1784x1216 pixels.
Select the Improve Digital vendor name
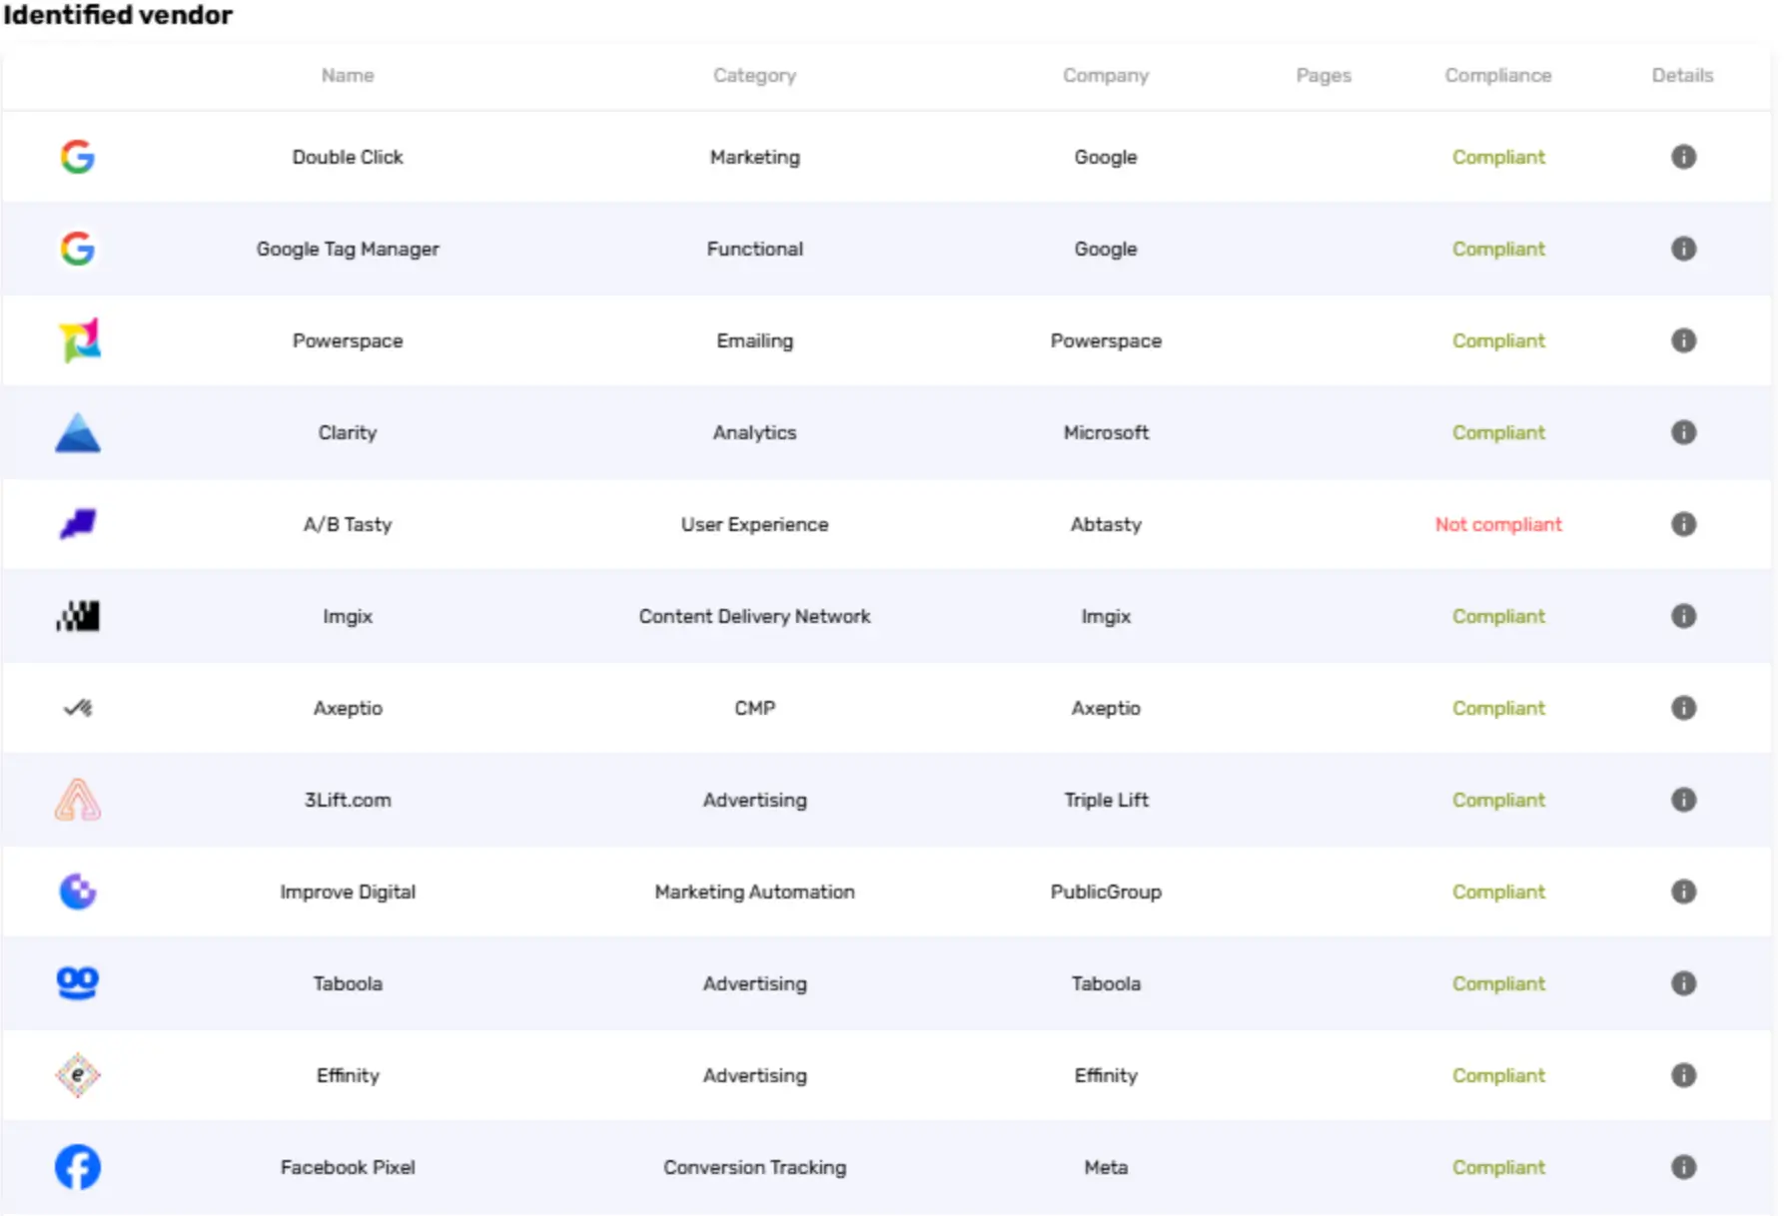pos(348,892)
